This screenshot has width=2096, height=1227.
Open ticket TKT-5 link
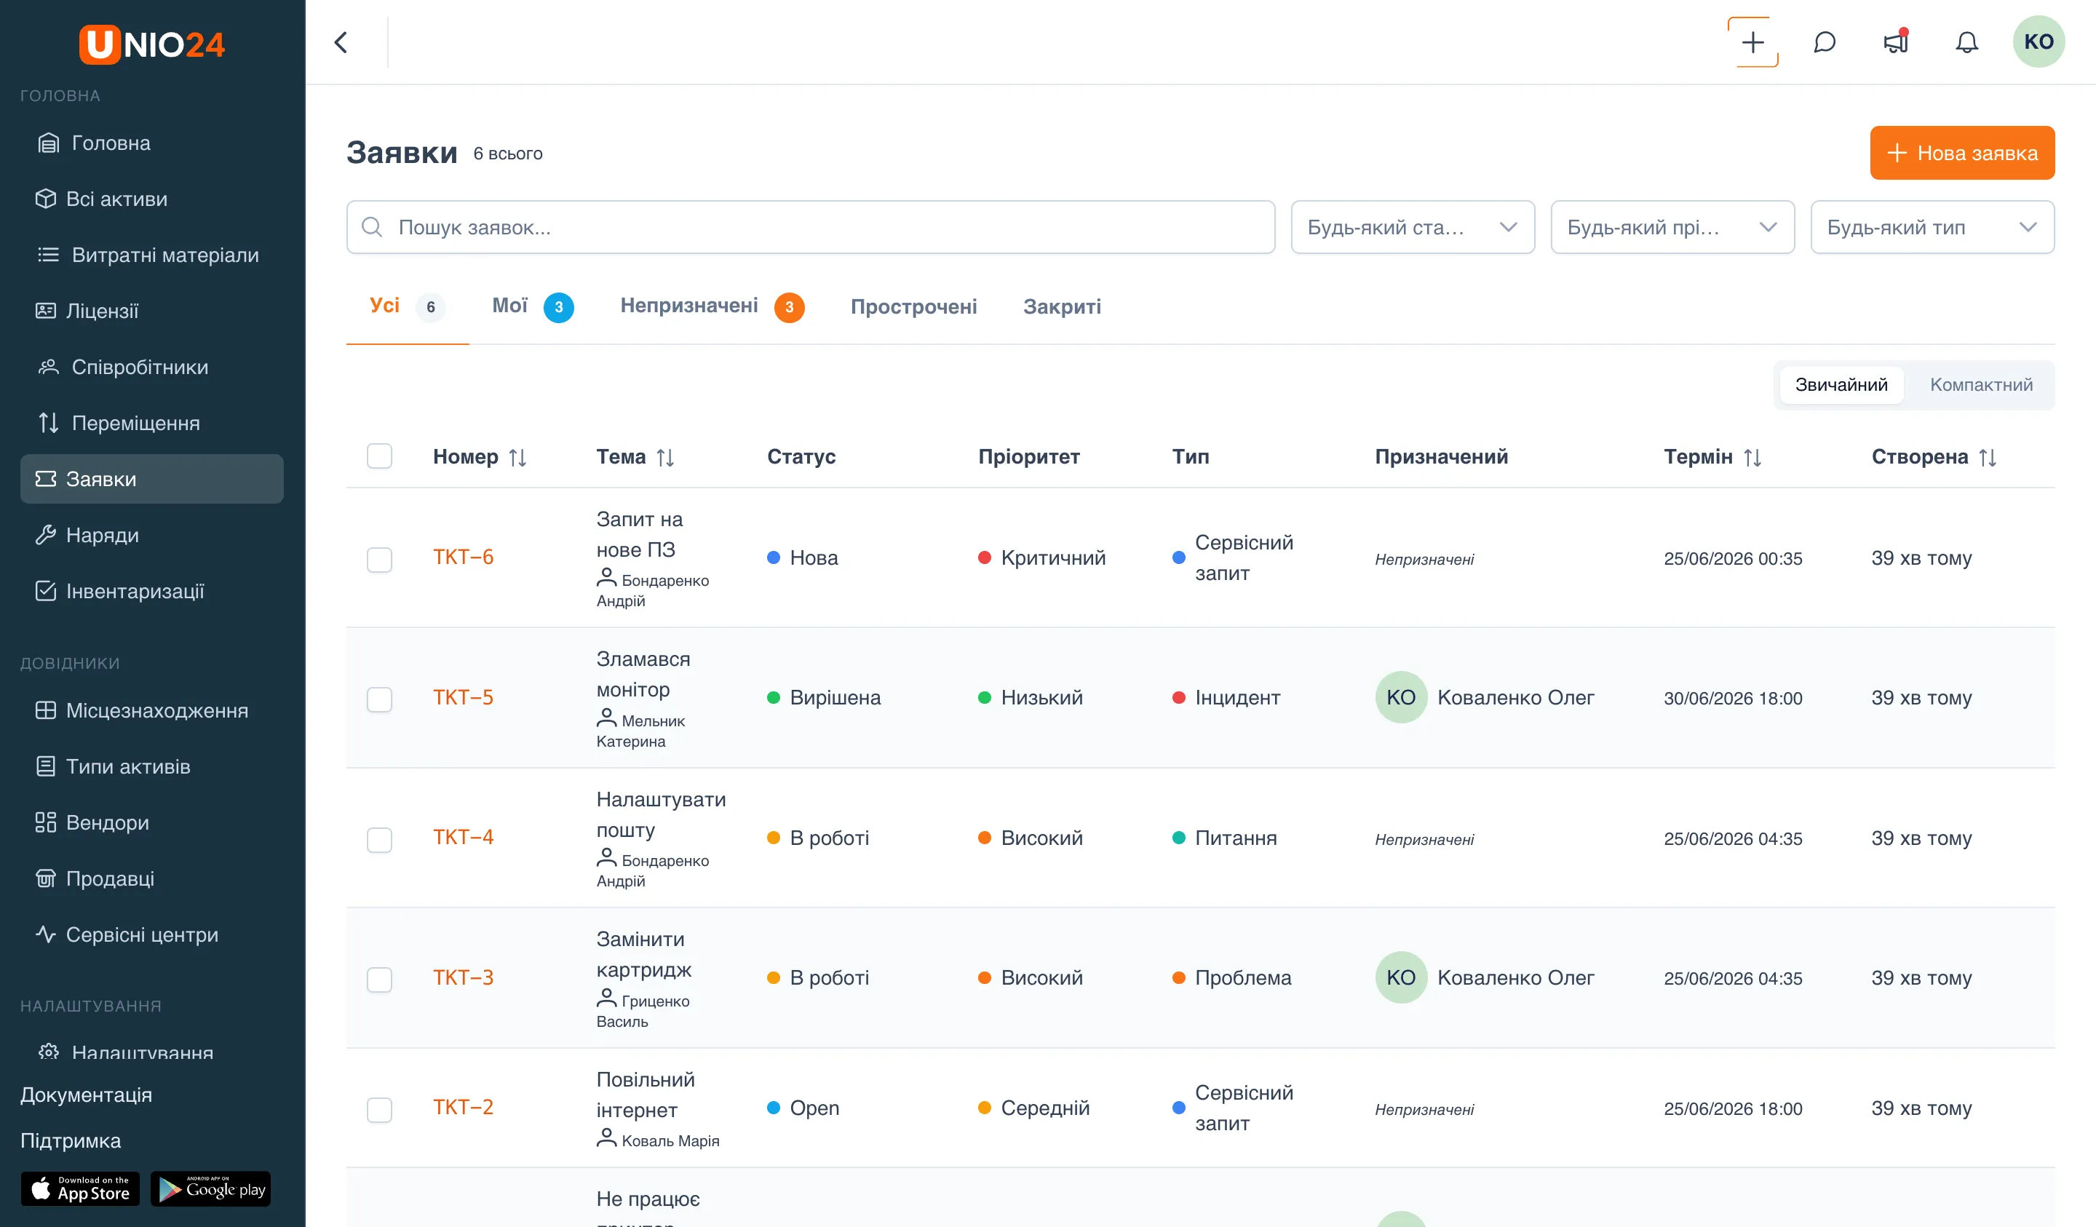pyautogui.click(x=462, y=697)
